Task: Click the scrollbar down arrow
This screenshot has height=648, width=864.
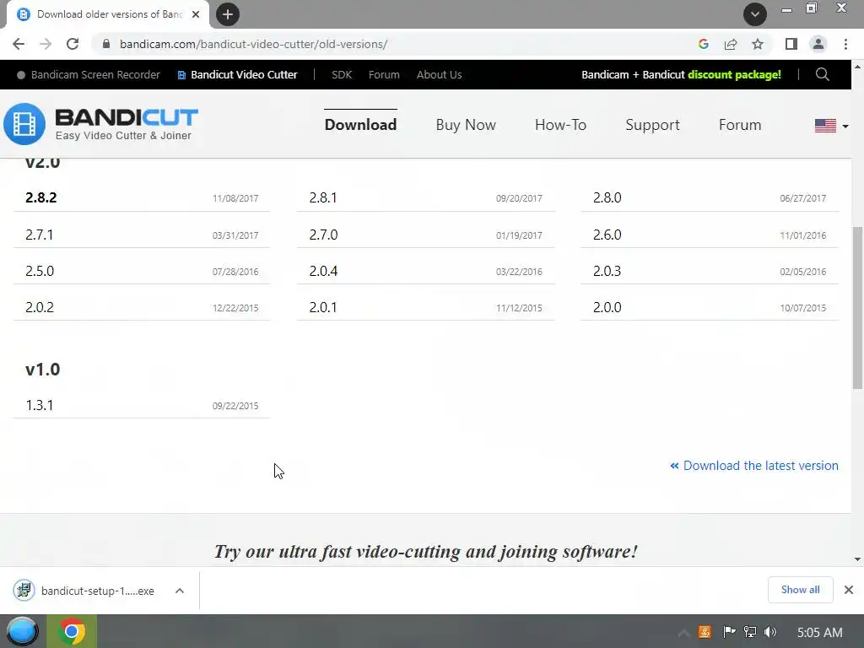Action: click(857, 559)
